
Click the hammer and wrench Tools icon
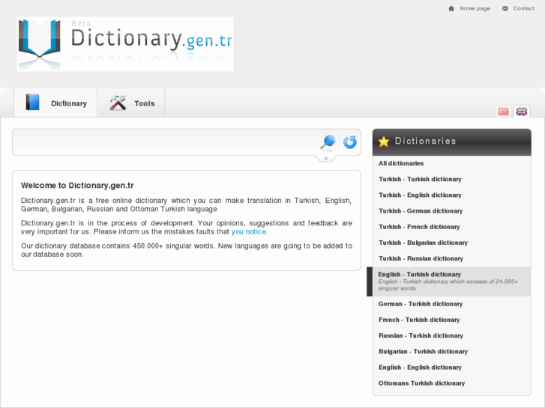pos(118,103)
